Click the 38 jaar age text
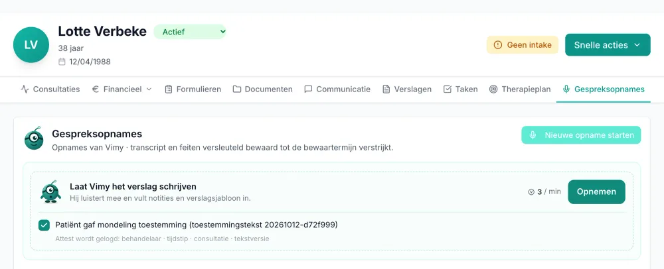The width and height of the screenshot is (664, 269). 71,48
